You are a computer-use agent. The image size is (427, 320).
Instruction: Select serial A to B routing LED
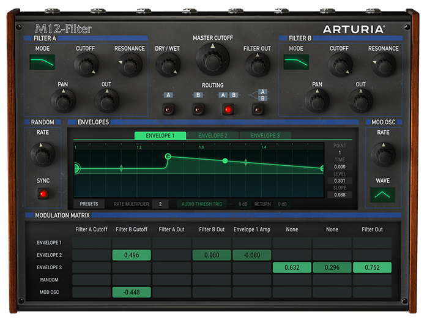(x=228, y=110)
